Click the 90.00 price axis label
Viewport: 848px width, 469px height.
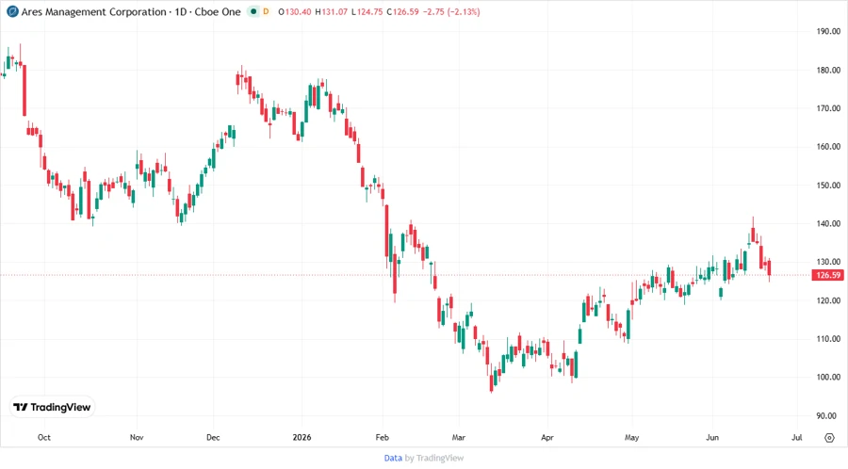click(x=825, y=415)
